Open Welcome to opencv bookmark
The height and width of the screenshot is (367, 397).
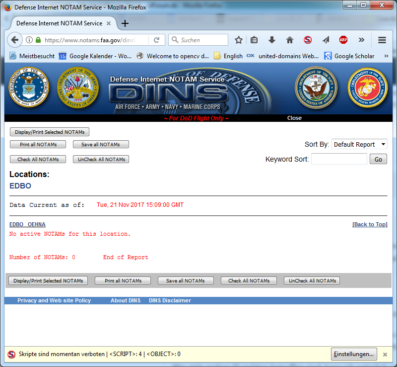(173, 56)
